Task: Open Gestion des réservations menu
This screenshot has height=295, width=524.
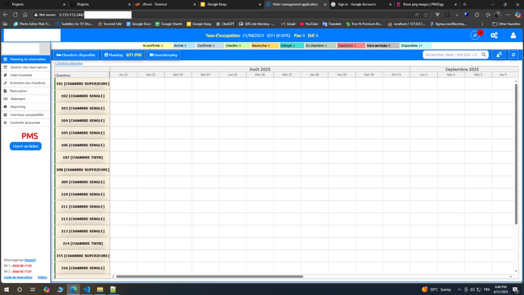Action: point(29,67)
